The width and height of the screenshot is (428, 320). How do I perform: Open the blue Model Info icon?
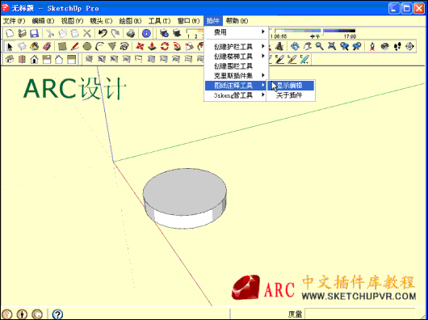coord(147,34)
